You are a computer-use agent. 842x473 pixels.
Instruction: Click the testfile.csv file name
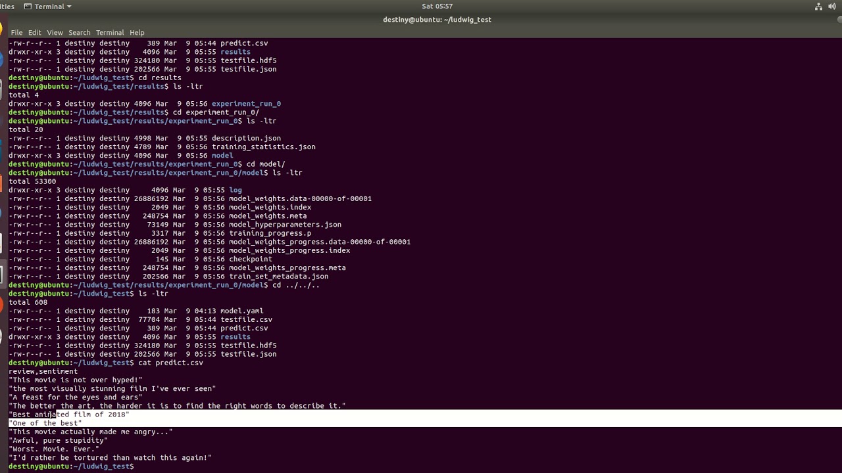click(246, 319)
